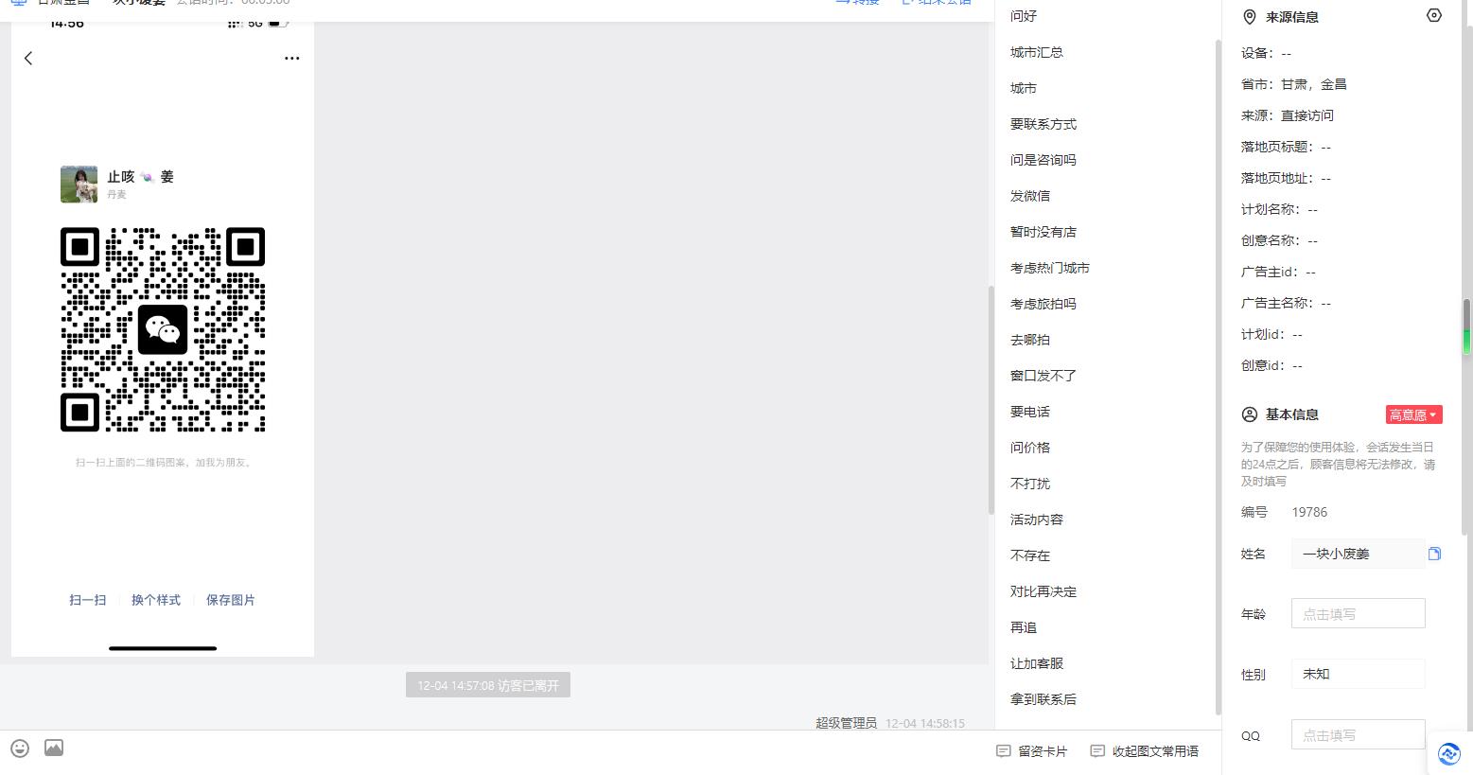This screenshot has width=1473, height=775.
Task: Pick the 对比再决定 quick reply
Action: tap(1043, 591)
